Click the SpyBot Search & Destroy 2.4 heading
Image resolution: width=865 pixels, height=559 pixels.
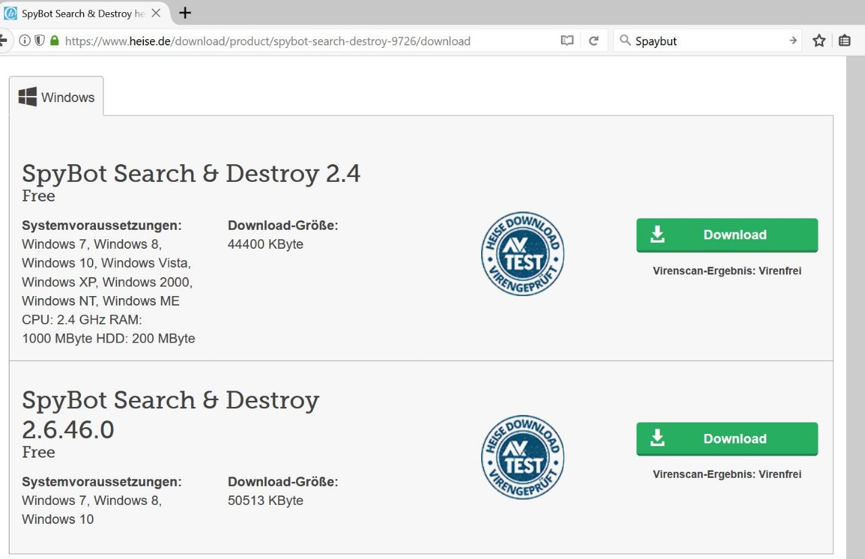coord(191,173)
